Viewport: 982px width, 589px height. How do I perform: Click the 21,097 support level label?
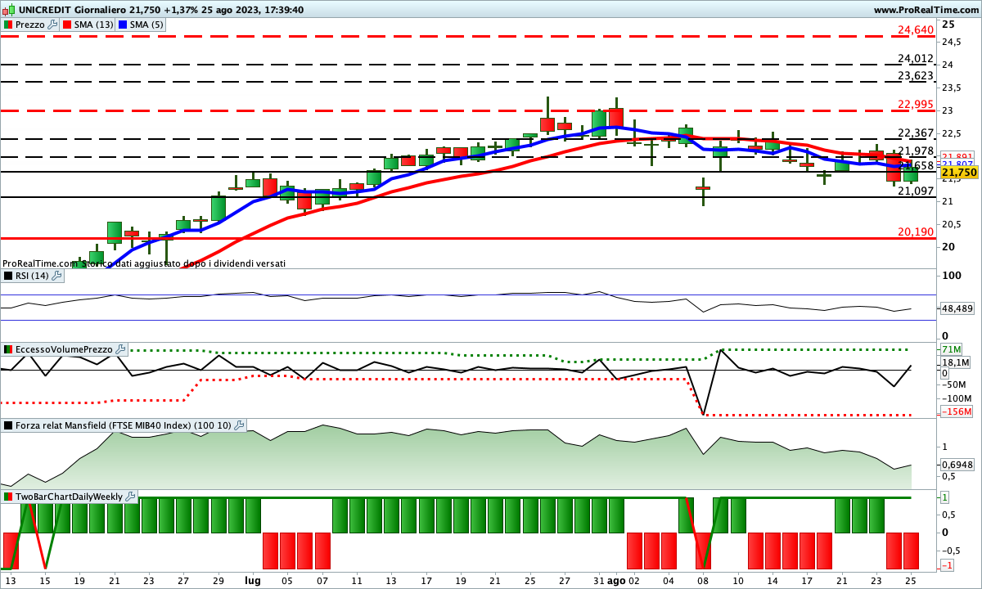tap(916, 191)
